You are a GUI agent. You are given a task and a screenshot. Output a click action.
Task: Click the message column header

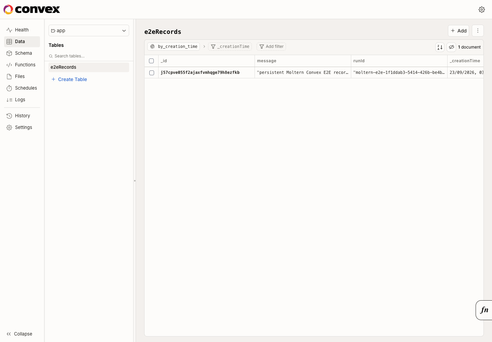303,61
